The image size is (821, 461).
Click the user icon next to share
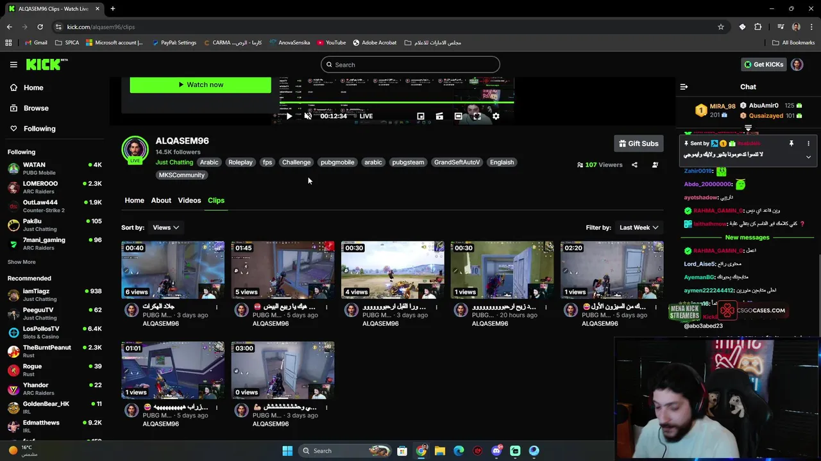655,165
